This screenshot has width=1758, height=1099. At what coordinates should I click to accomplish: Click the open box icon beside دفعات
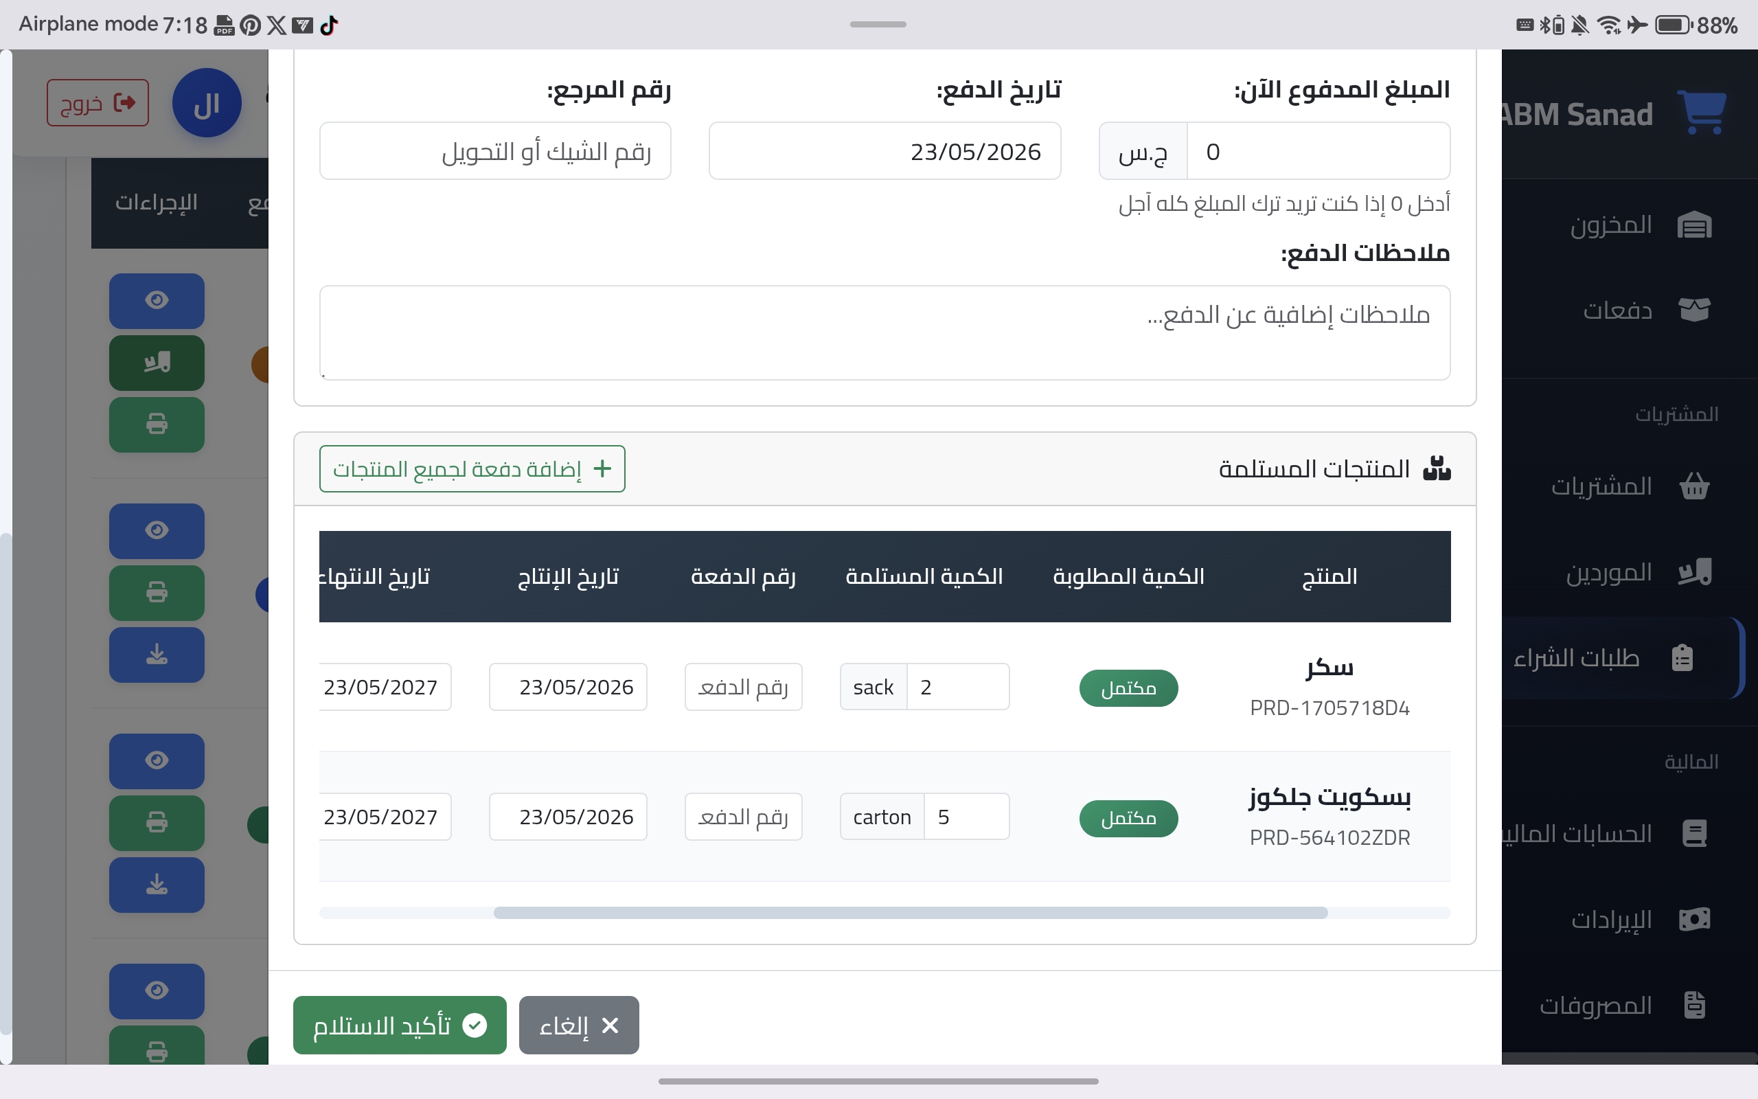(1694, 310)
